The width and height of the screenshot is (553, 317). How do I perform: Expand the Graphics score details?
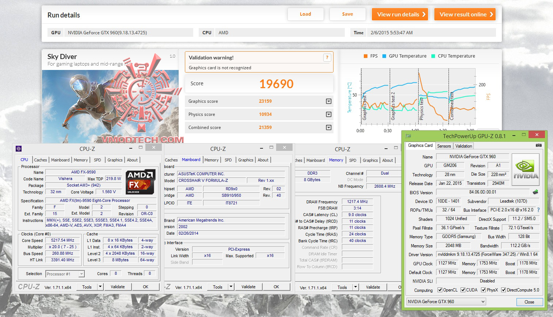pos(329,101)
